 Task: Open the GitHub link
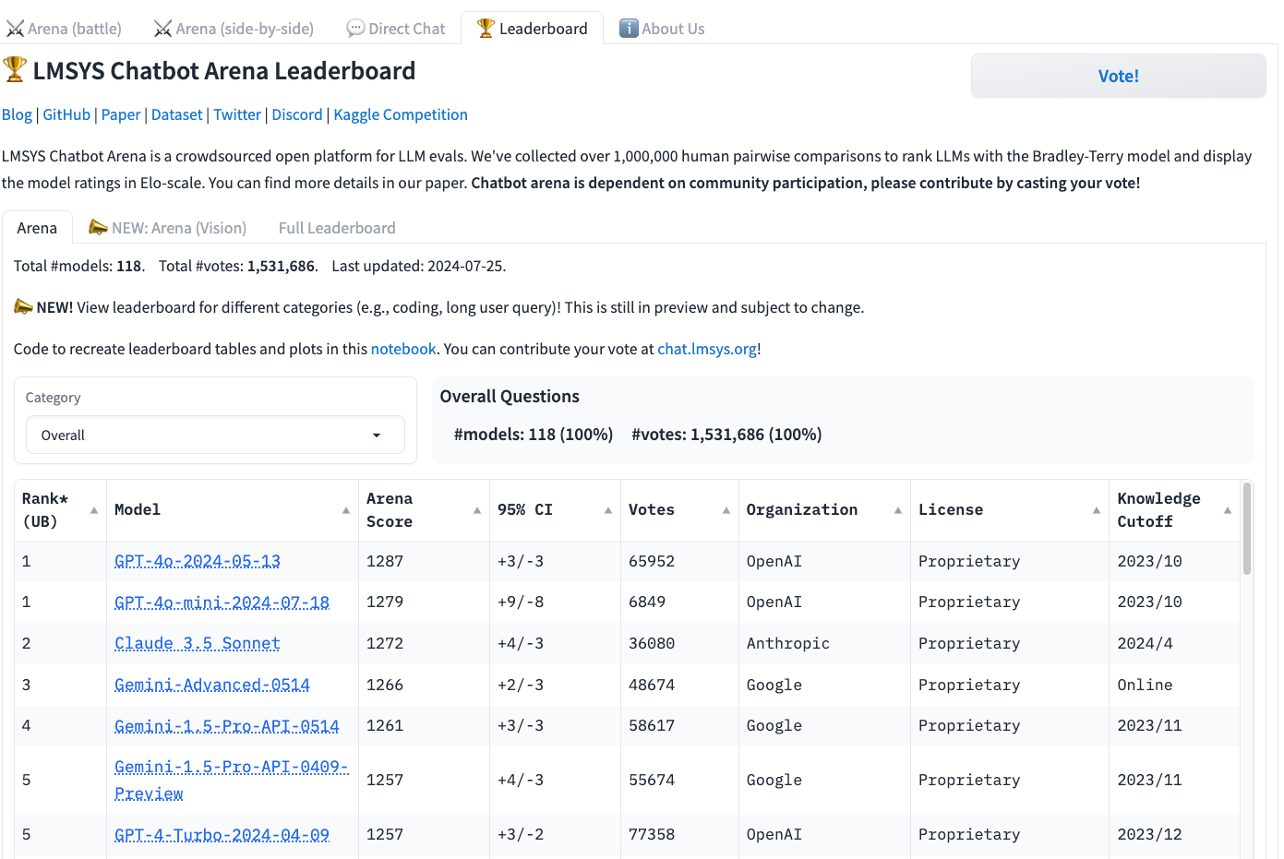(66, 114)
